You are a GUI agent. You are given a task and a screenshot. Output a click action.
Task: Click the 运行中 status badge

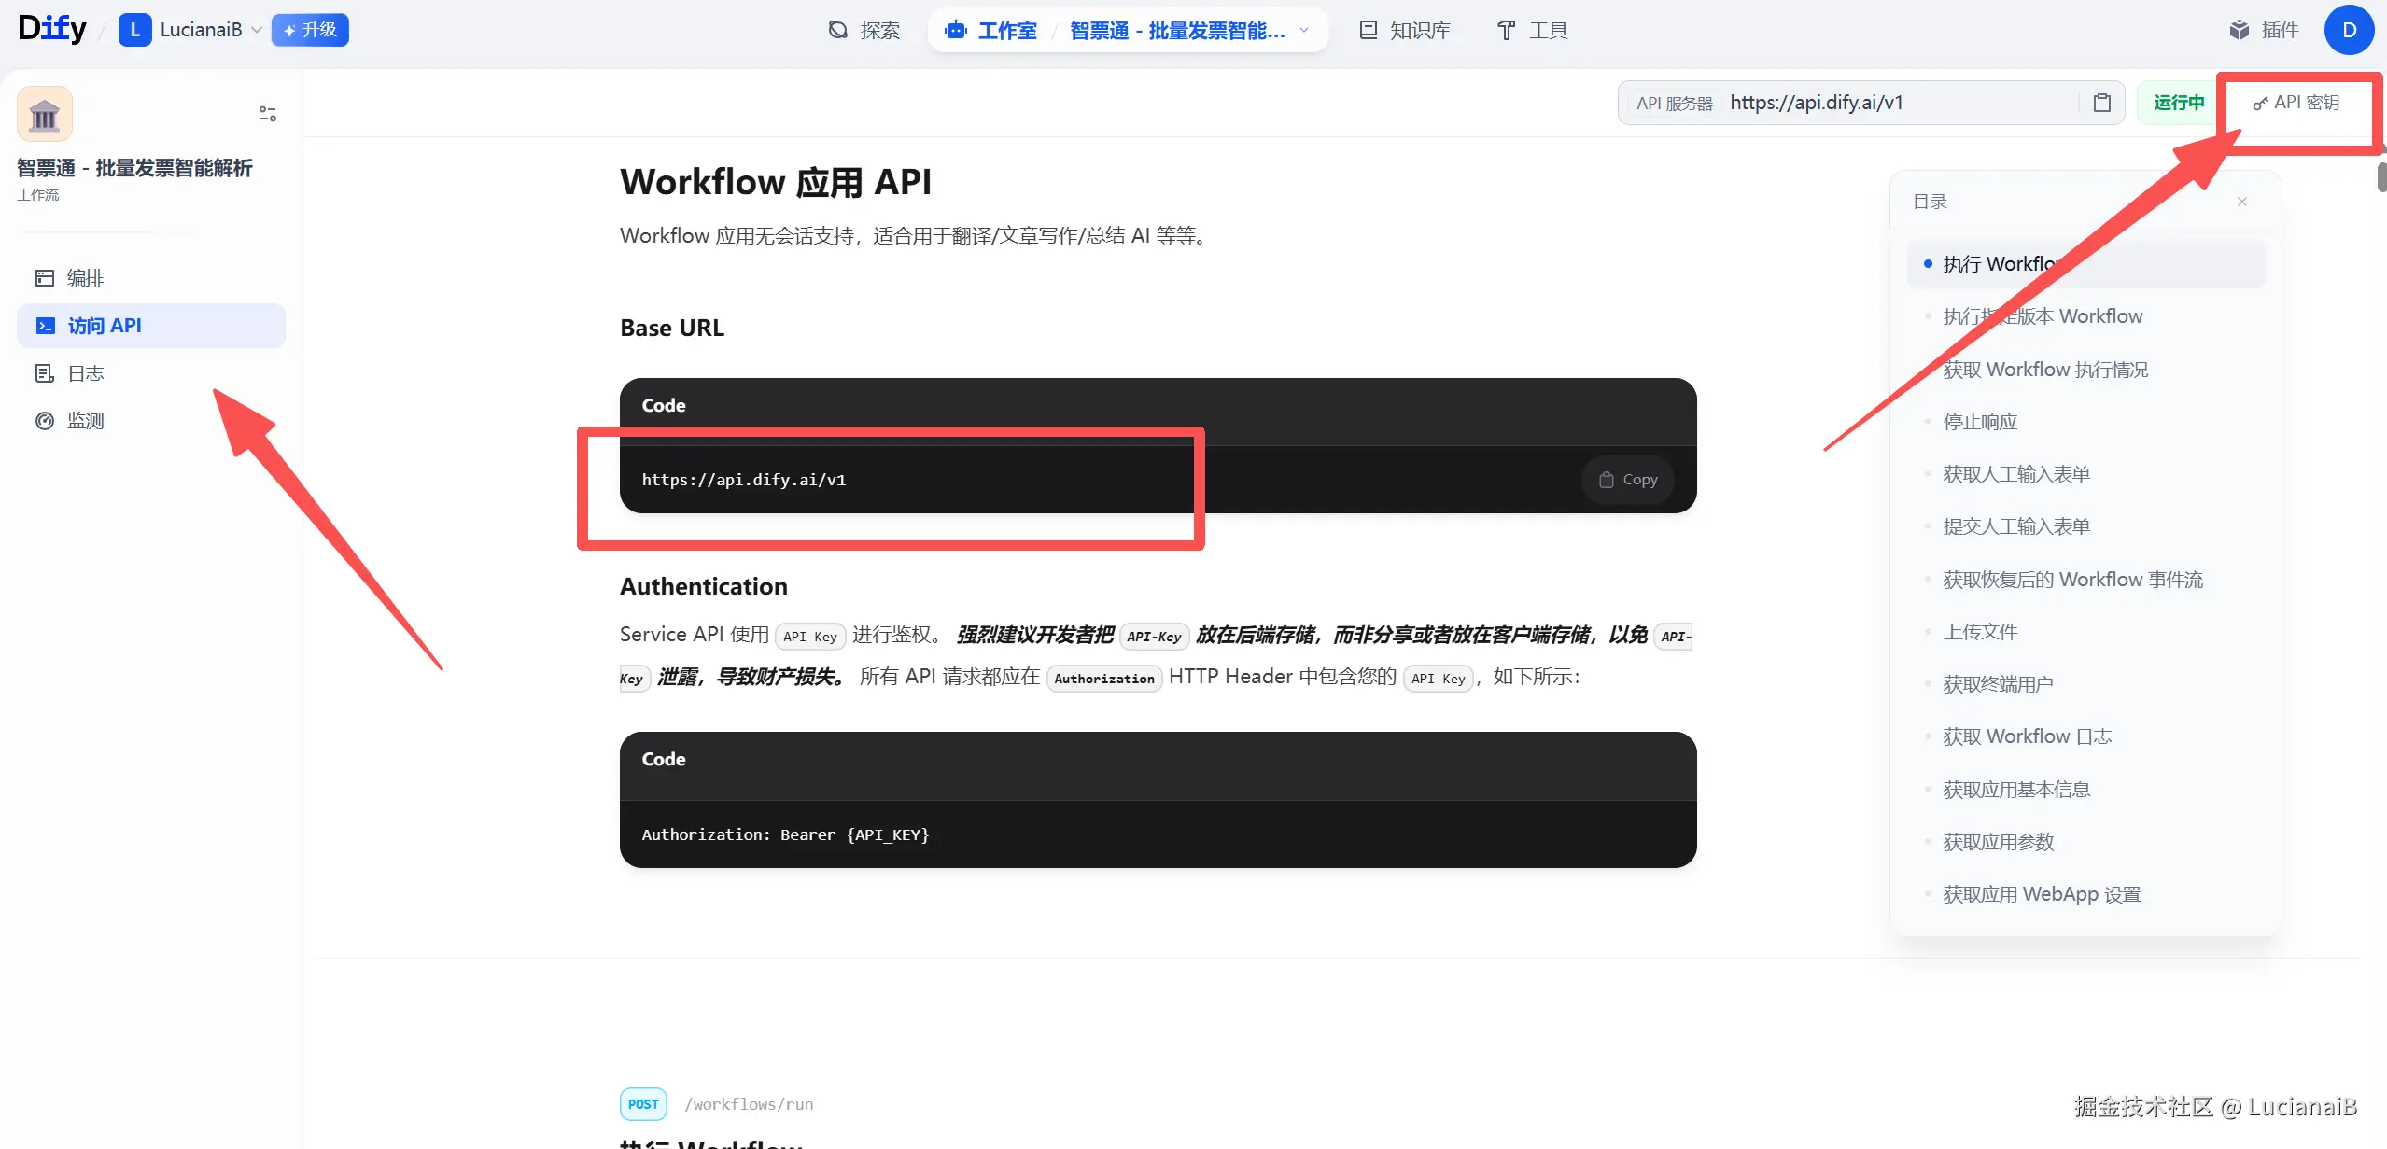click(x=2178, y=103)
